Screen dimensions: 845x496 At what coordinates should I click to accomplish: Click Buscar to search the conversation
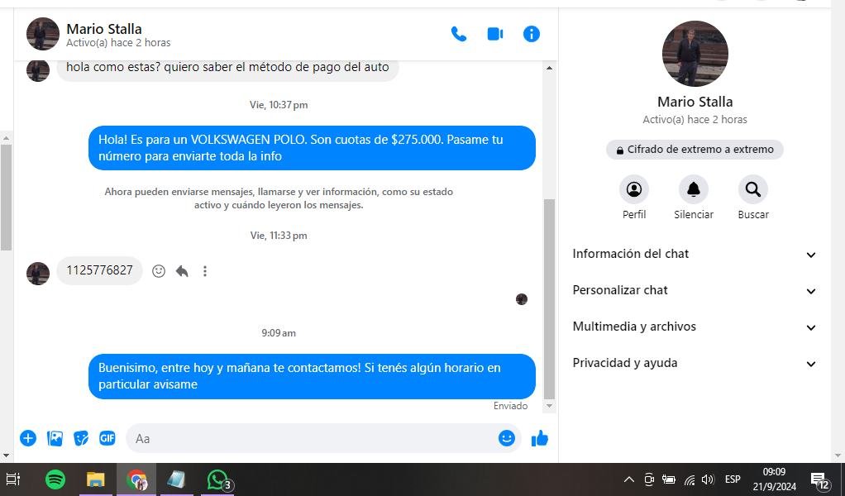tap(752, 190)
